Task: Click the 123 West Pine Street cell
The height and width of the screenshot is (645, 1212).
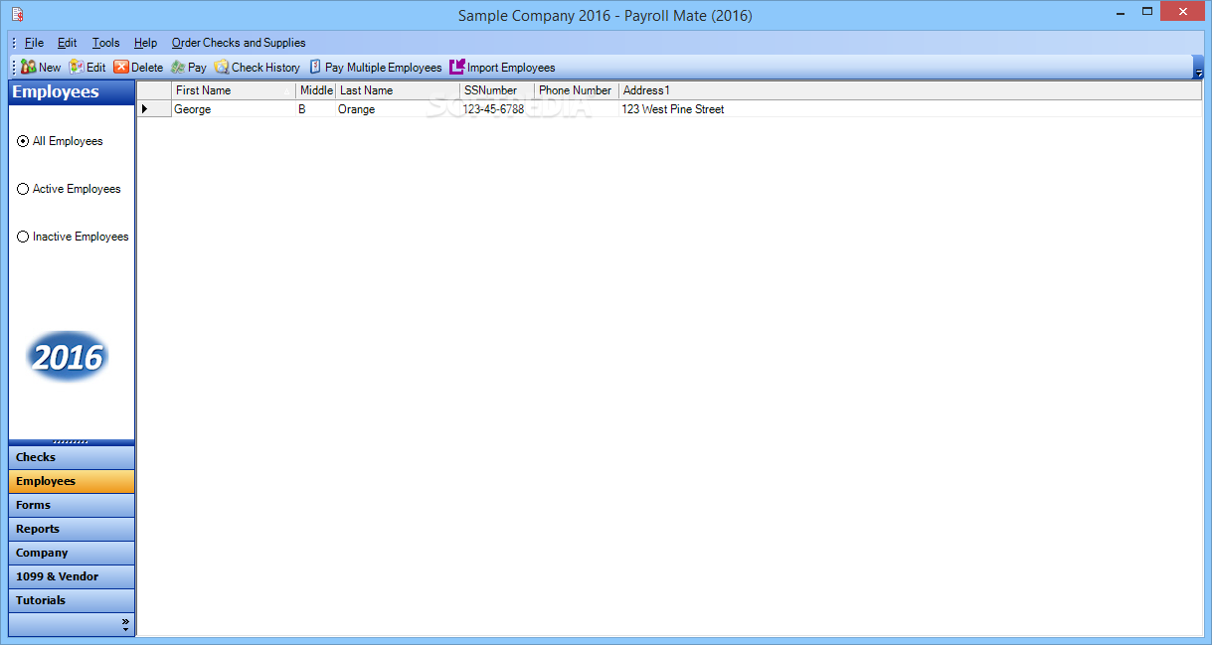Action: (910, 109)
